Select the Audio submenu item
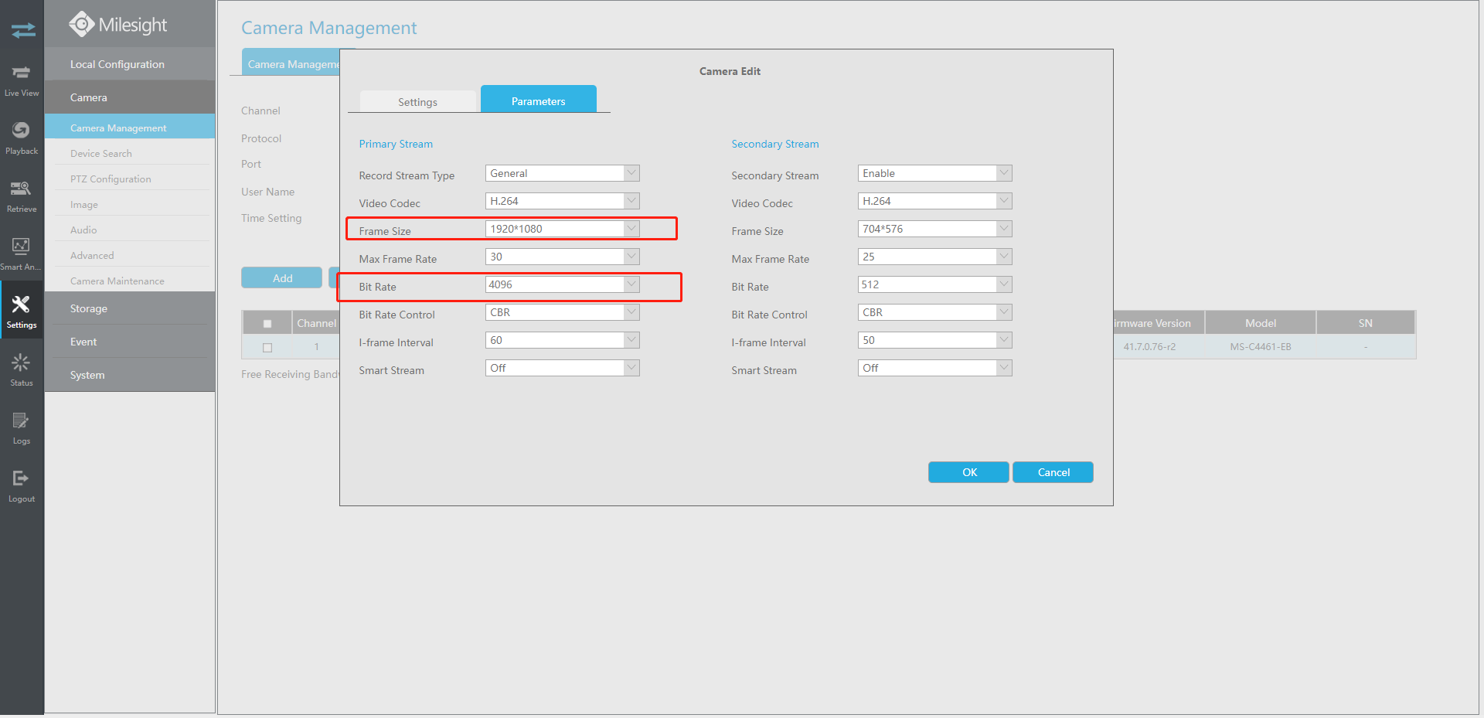The height and width of the screenshot is (718, 1484). point(83,230)
